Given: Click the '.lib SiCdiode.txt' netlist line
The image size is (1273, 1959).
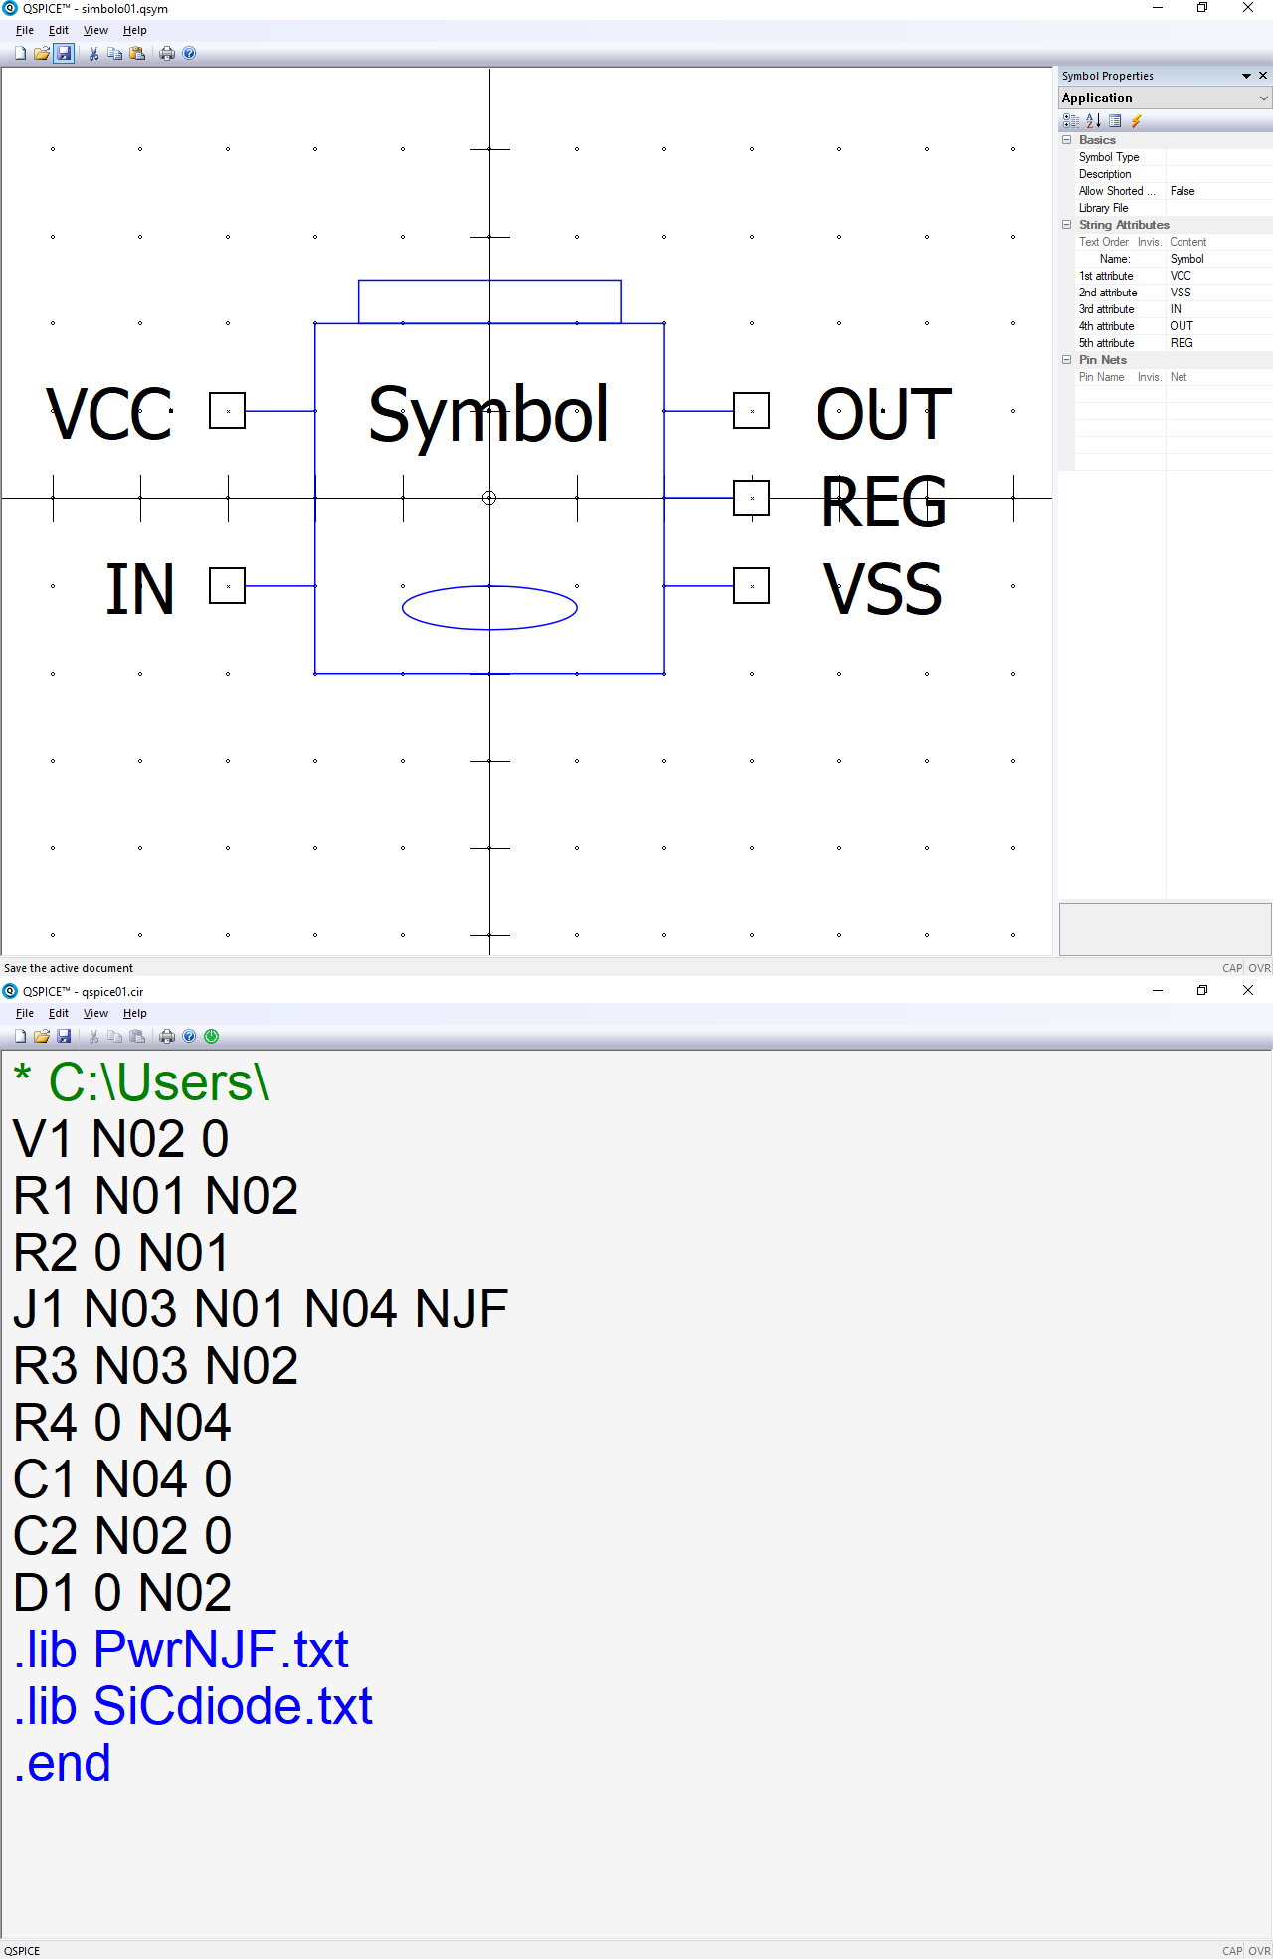Looking at the screenshot, I should click(x=193, y=1706).
